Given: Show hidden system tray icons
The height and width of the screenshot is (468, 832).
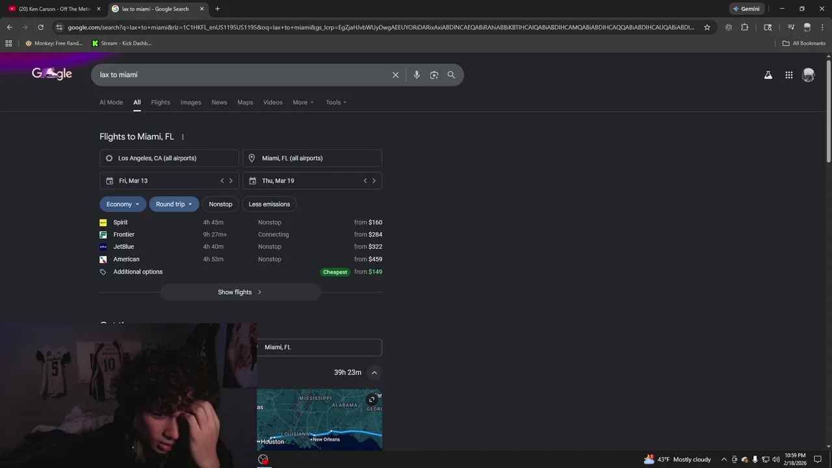Looking at the screenshot, I should (724, 460).
